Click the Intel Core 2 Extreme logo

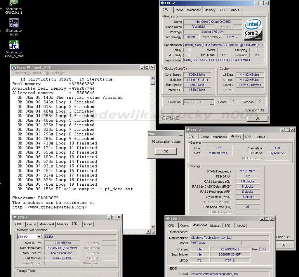253,29
